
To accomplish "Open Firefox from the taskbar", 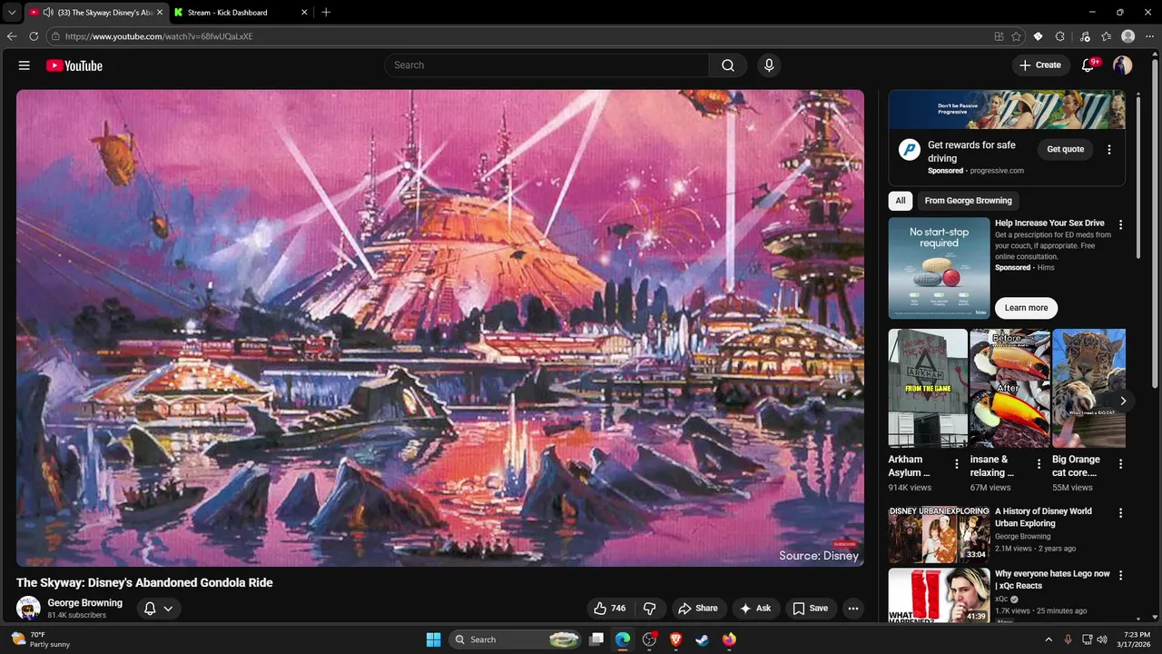I will (x=729, y=639).
